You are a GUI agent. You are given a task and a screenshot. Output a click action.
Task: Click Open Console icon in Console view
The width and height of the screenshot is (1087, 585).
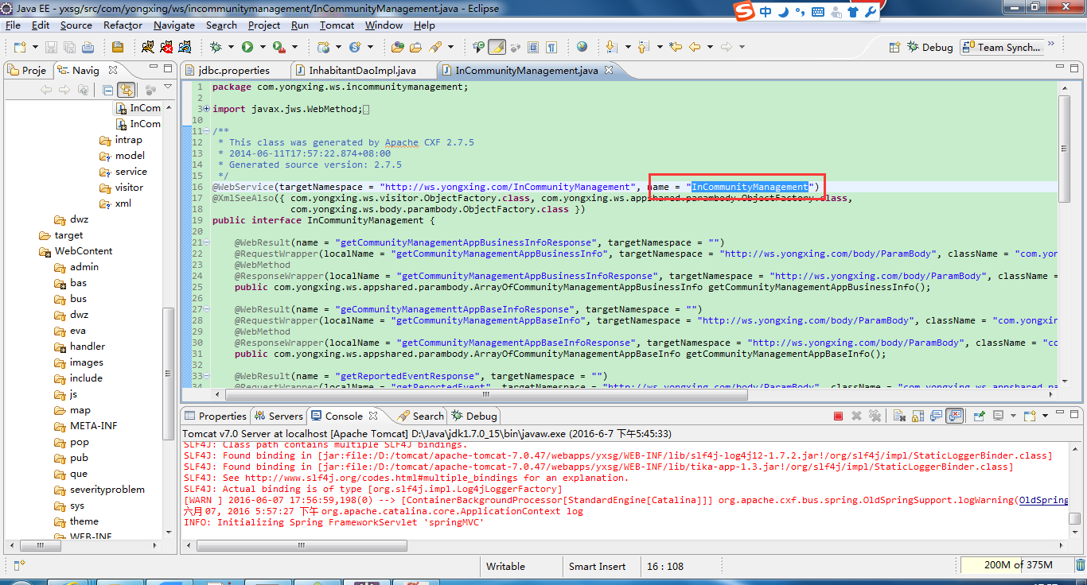(x=1029, y=416)
